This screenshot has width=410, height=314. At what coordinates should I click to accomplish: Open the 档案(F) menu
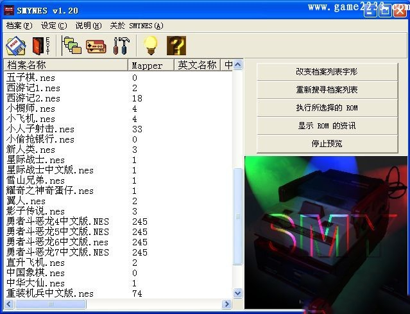pos(19,26)
